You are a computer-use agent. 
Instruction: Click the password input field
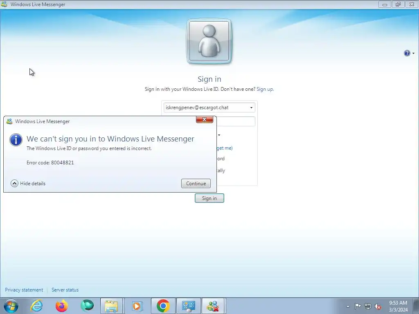236,121
